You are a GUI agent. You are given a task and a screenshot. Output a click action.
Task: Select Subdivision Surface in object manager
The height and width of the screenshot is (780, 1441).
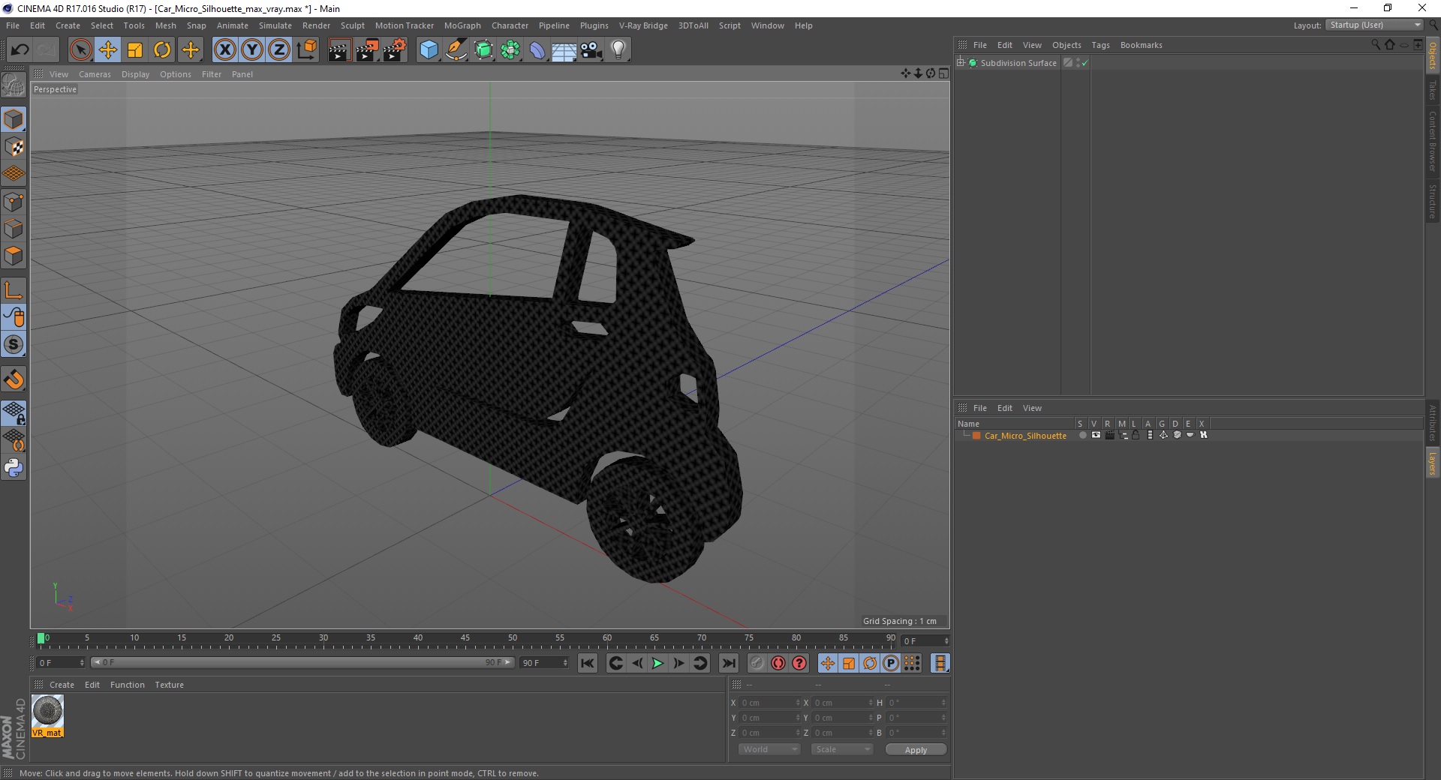click(x=1018, y=63)
